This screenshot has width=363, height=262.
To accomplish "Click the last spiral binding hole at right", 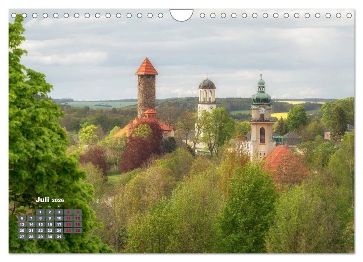I will (x=349, y=15).
